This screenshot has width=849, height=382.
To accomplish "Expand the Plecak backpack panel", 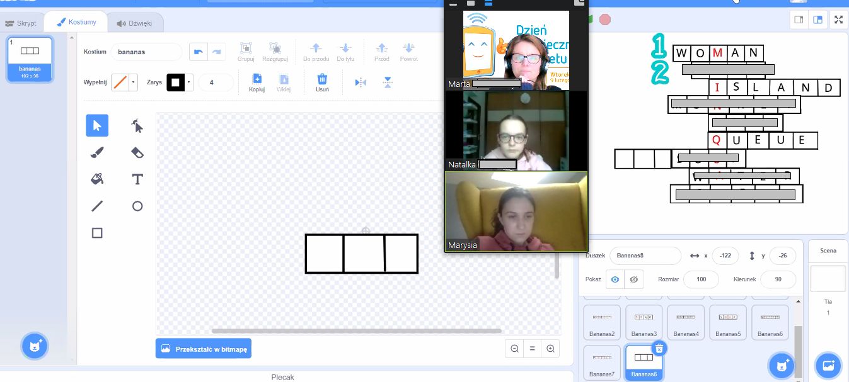I will (x=282, y=377).
